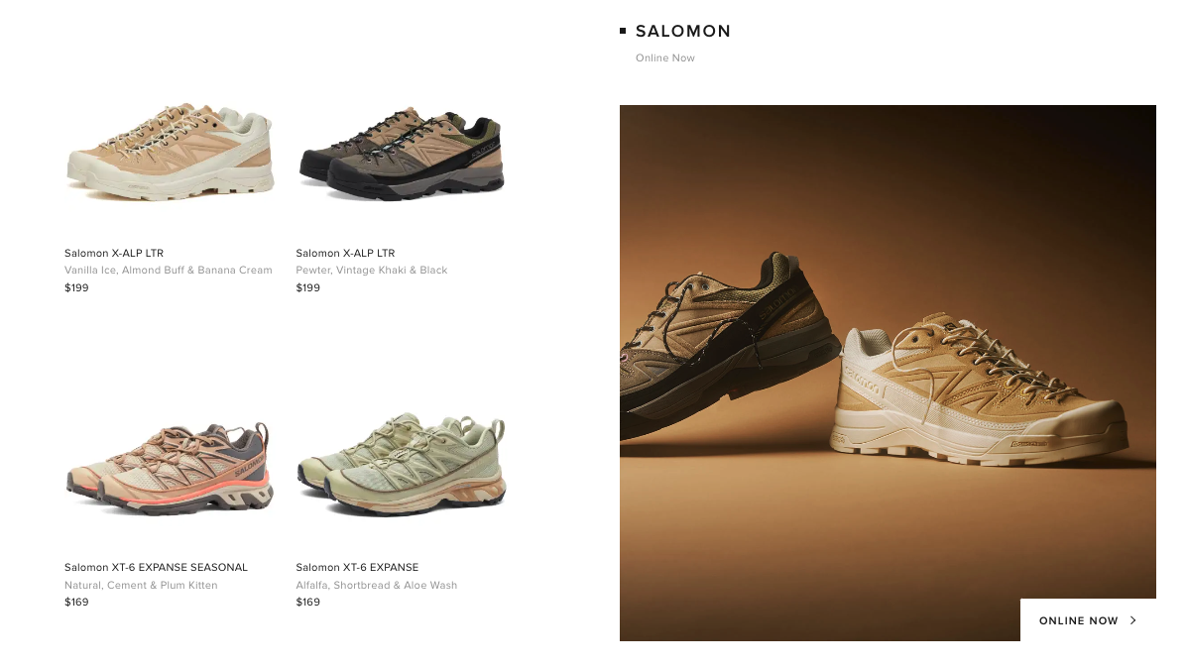Click the SALOMON heading
This screenshot has height=667, width=1187.
click(x=683, y=31)
